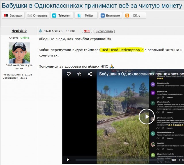Open denisiuk user profile link

tap(19, 31)
